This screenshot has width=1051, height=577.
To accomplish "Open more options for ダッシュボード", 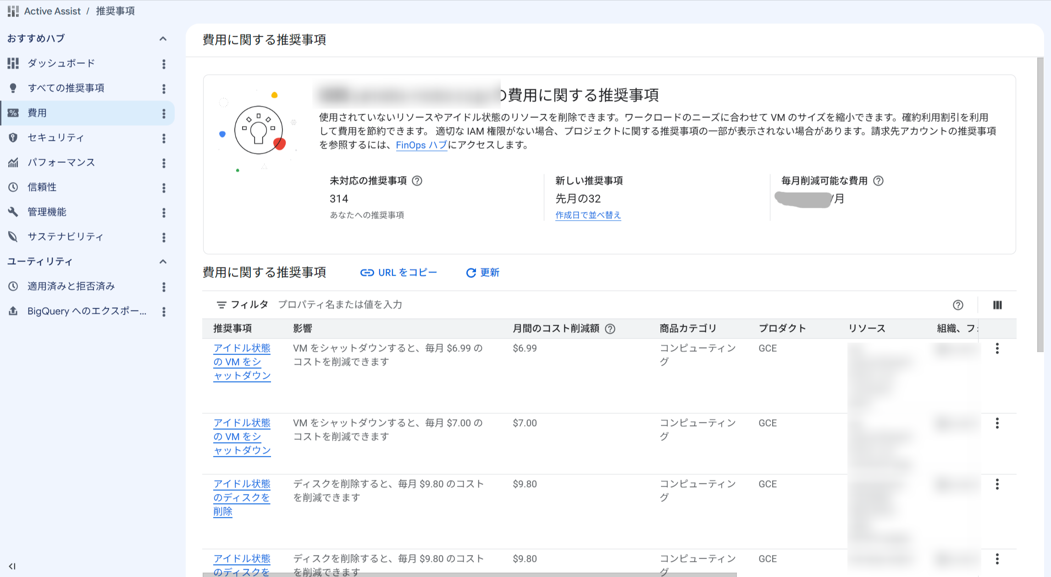I will [x=164, y=64].
